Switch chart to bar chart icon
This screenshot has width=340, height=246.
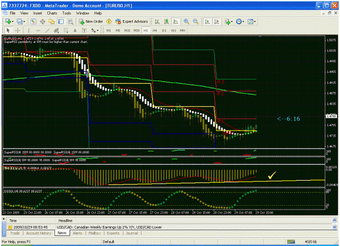(157, 21)
